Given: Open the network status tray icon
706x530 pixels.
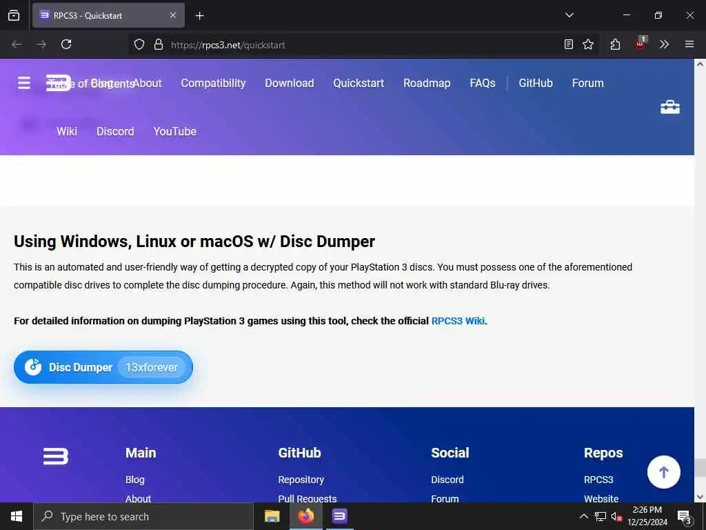Looking at the screenshot, I should (601, 516).
